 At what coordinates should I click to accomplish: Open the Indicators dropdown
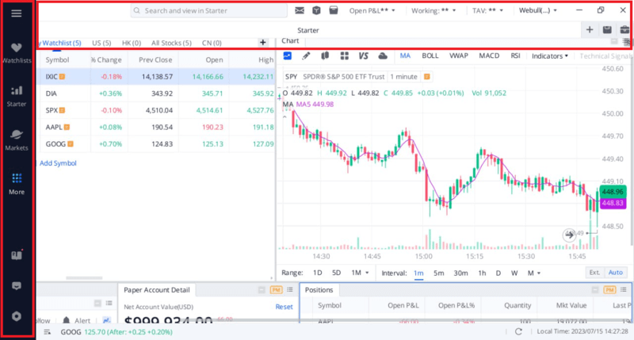point(550,55)
